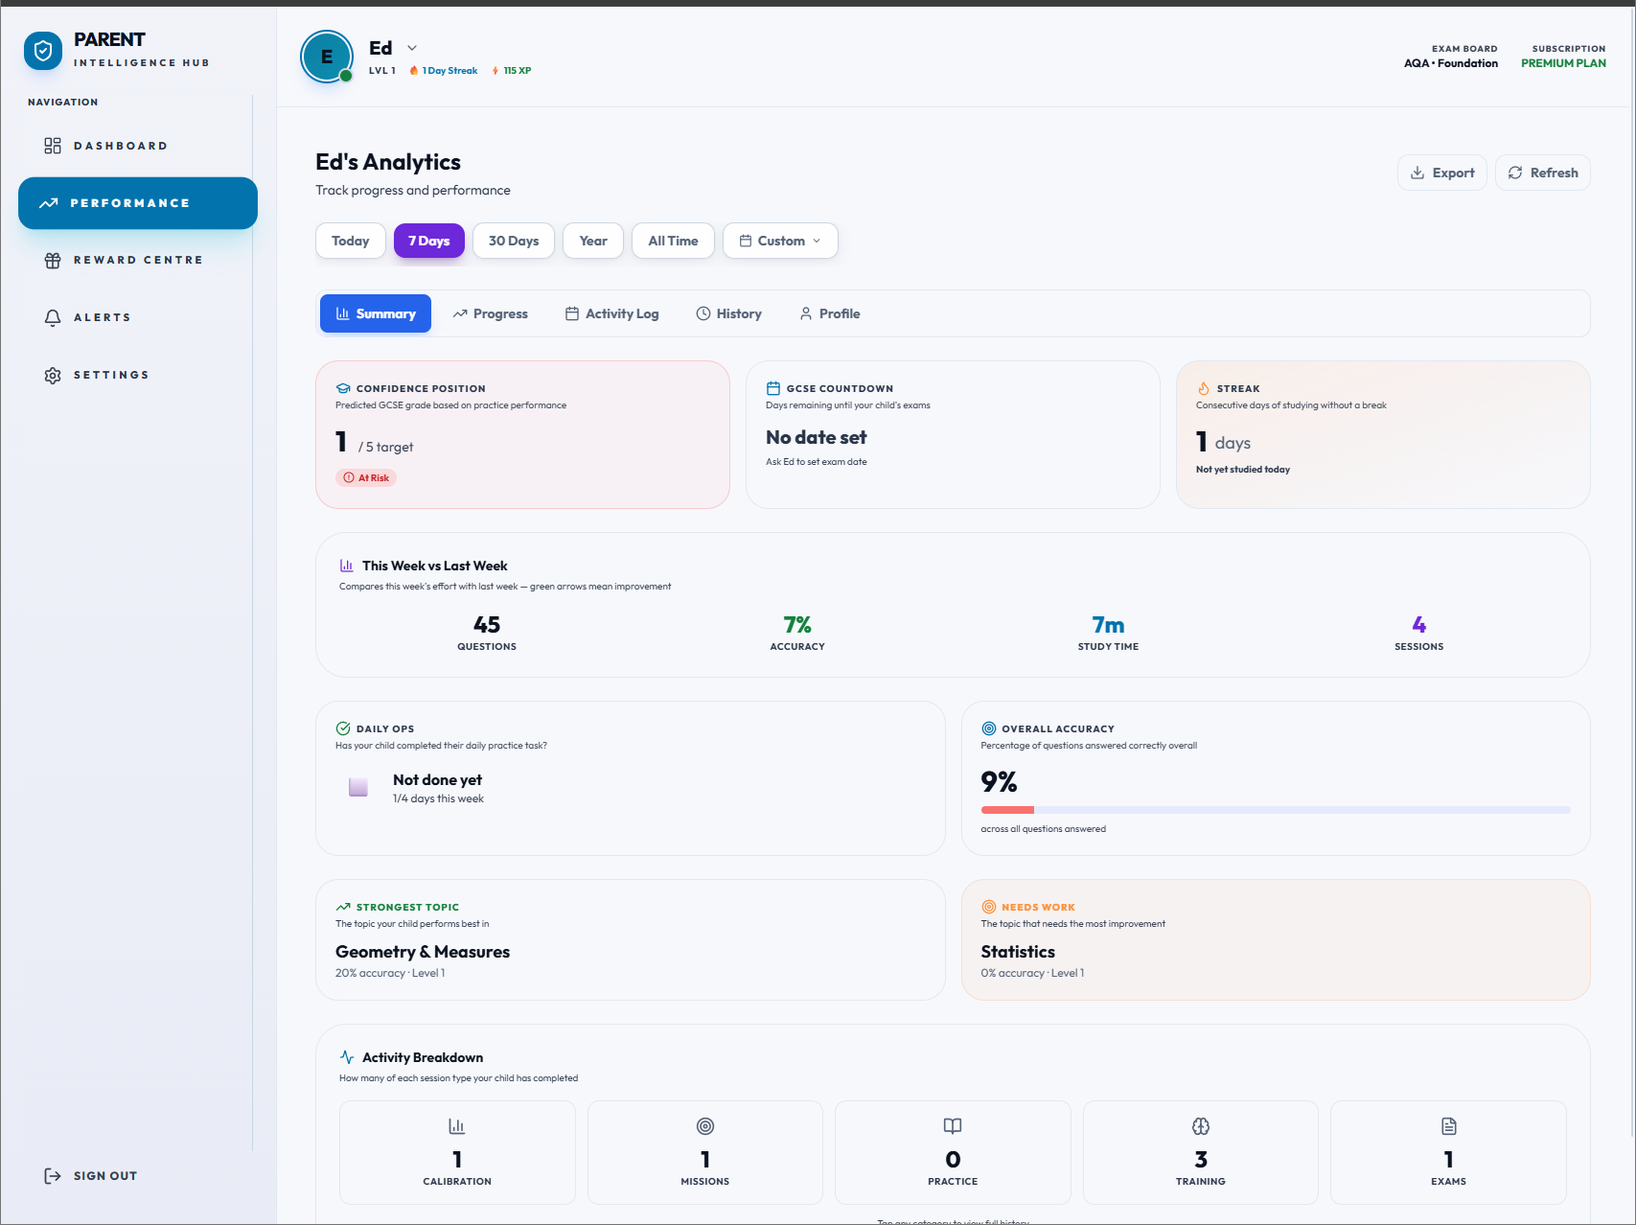
Task: Click the Parent Intelligence Hub shield logo
Action: point(42,50)
